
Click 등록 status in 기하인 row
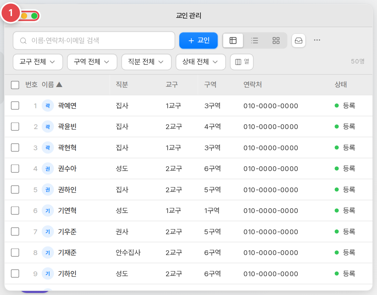(345, 273)
